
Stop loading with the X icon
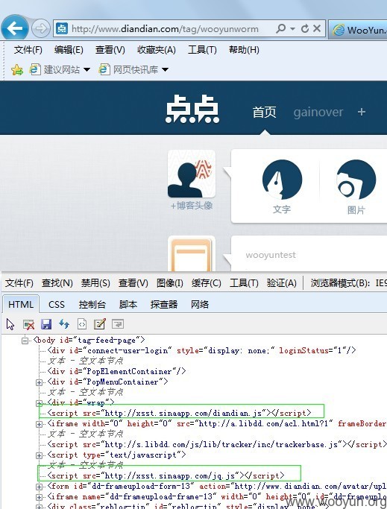tap(317, 28)
